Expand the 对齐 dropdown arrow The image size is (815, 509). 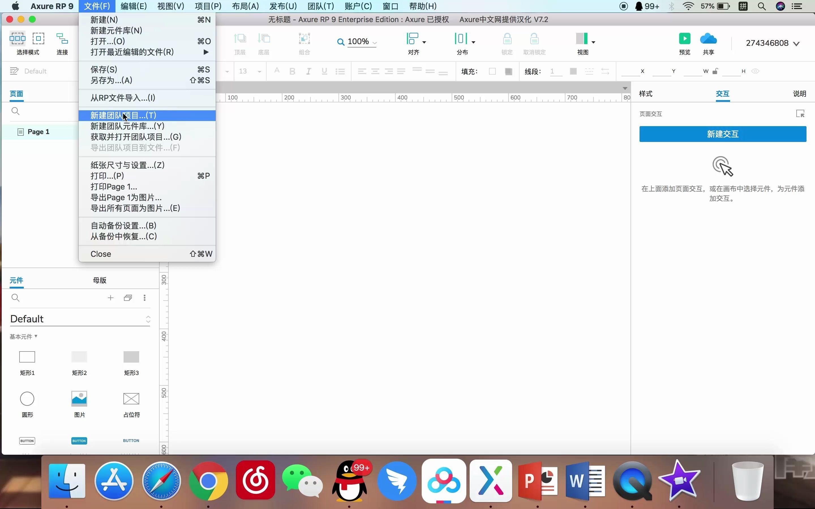424,42
